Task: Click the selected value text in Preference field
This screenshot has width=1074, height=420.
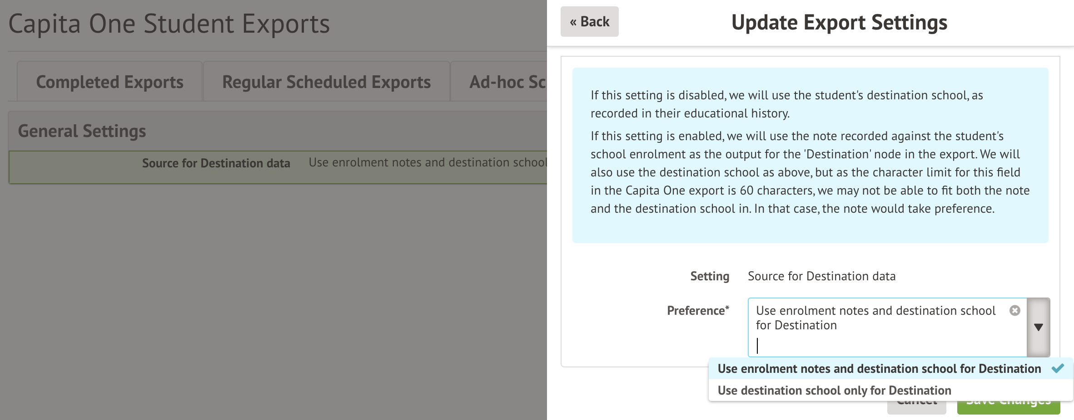Action: (x=875, y=317)
